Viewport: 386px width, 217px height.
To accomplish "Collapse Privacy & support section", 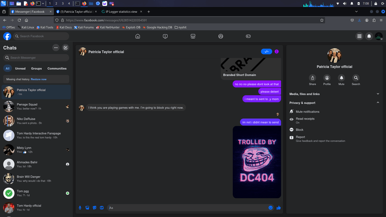I will (334, 103).
